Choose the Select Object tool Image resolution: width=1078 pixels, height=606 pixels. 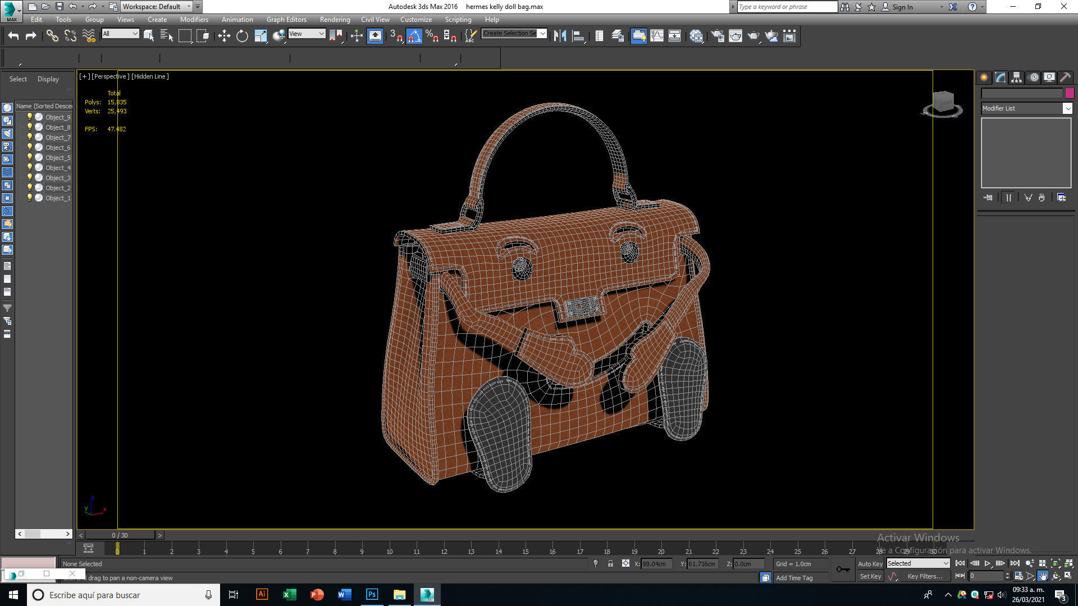[149, 36]
